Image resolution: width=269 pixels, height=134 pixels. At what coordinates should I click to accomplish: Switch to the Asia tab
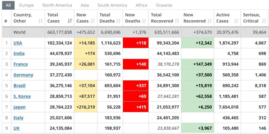85,5
